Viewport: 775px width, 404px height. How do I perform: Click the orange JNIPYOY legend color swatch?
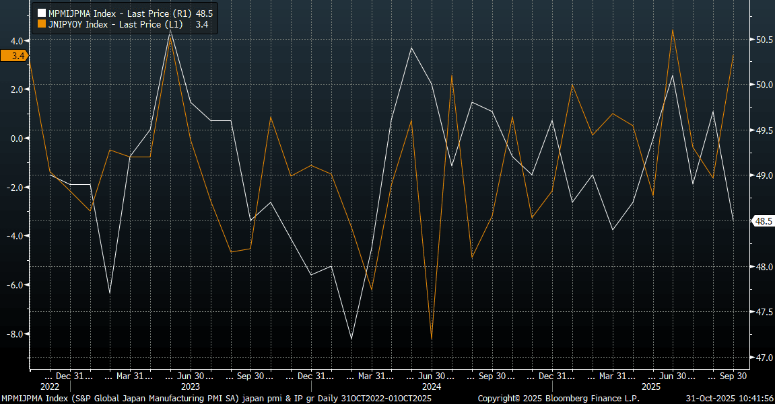pyautogui.click(x=42, y=24)
